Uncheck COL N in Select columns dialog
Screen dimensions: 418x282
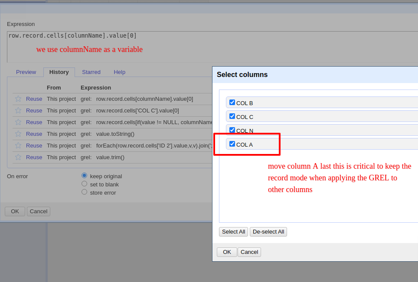pos(232,130)
